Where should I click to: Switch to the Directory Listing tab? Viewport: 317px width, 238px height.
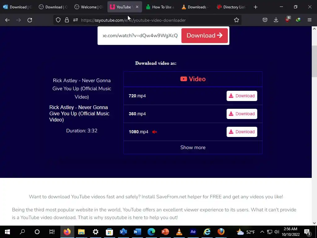point(231,7)
